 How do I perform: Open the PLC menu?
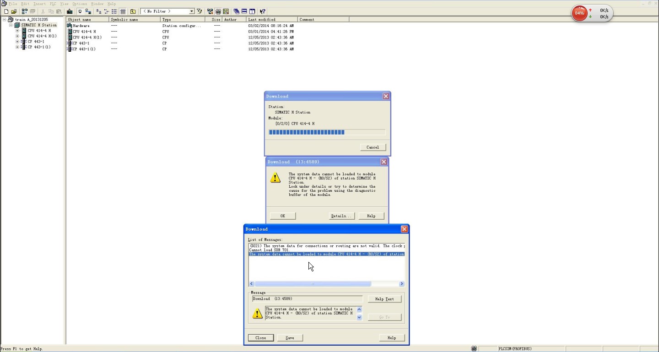click(x=53, y=4)
